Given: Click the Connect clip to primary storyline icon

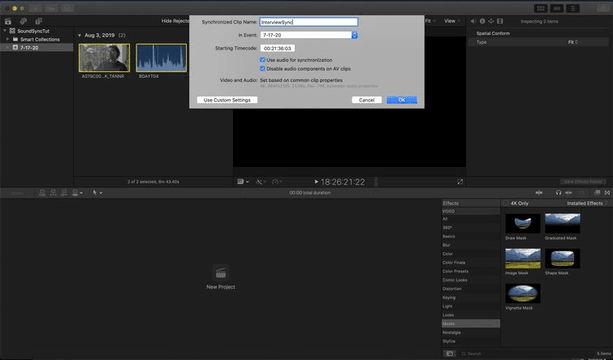Looking at the screenshot, I should click(x=42, y=192).
